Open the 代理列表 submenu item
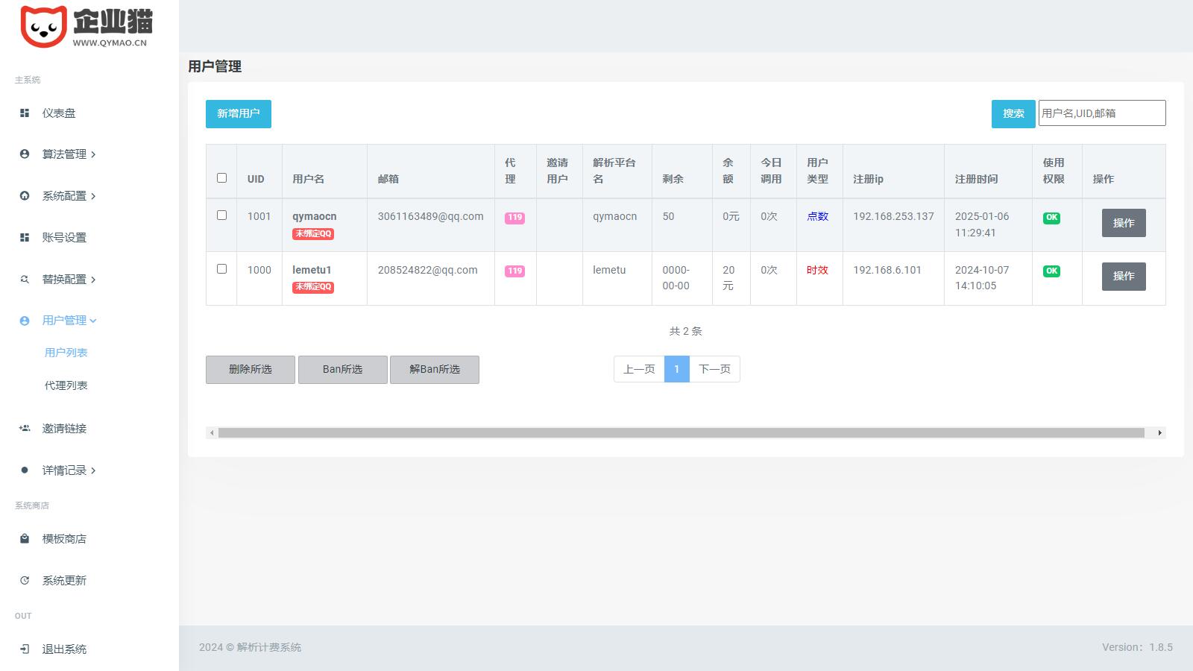This screenshot has height=671, width=1193. click(66, 385)
